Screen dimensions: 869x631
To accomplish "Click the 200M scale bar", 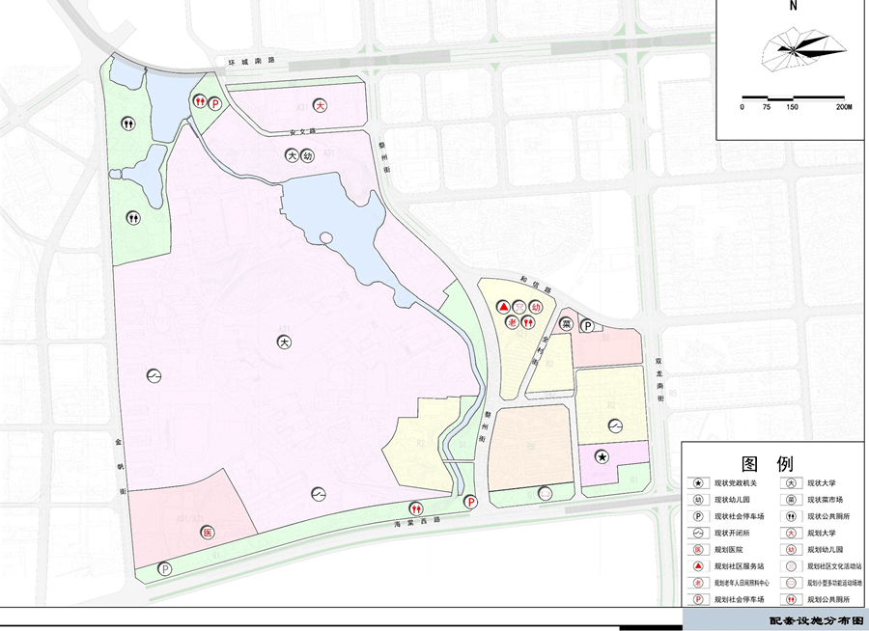I will (792, 97).
